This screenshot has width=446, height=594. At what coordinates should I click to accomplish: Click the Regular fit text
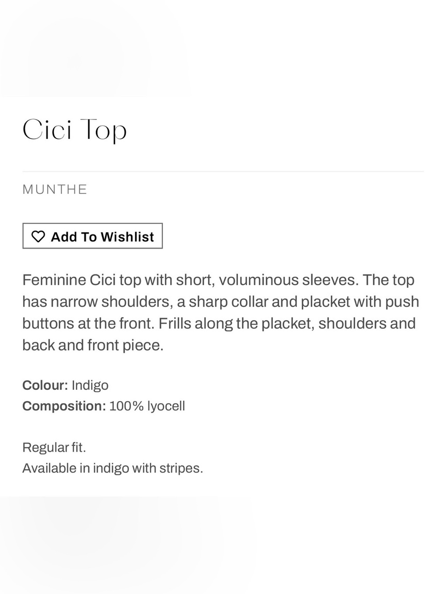coord(54,447)
